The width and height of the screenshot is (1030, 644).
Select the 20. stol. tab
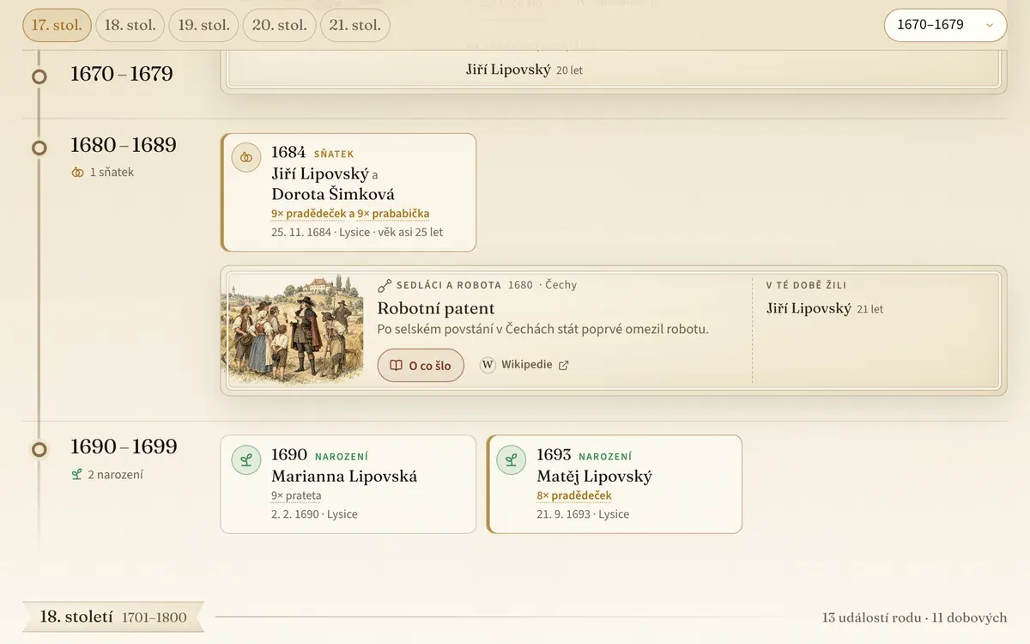(x=279, y=25)
